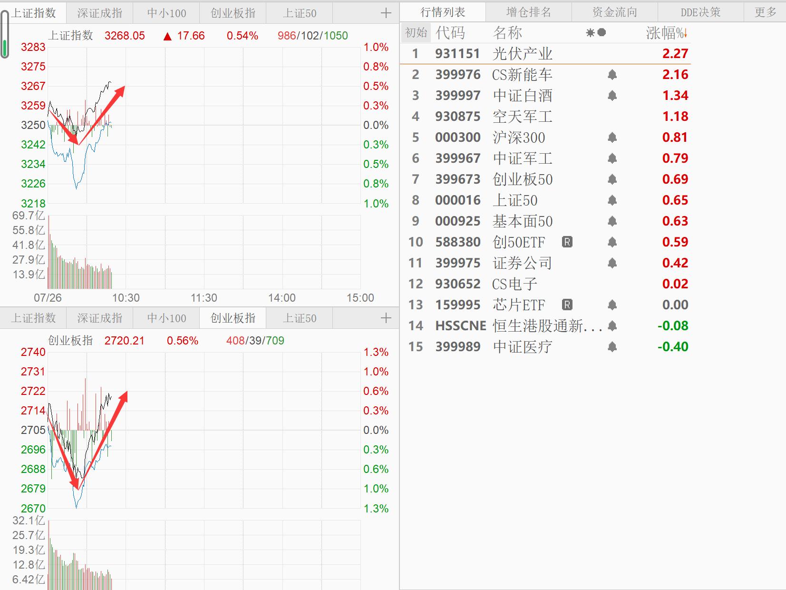The height and width of the screenshot is (590, 786).
Task: Click the alert bell for CS新能车
Action: click(x=612, y=75)
